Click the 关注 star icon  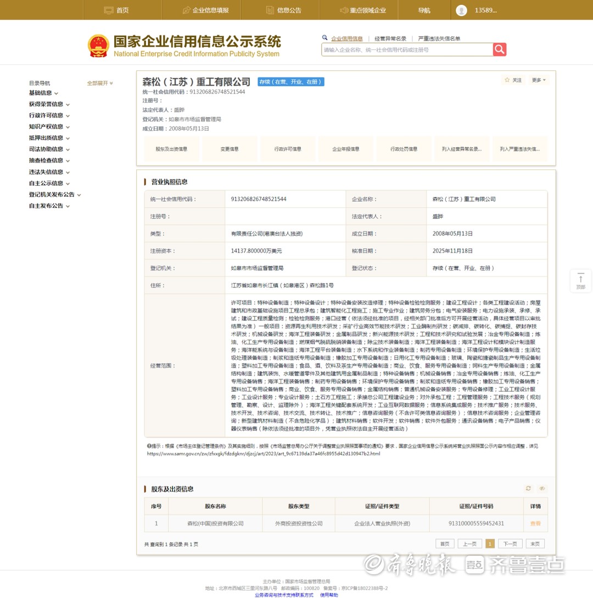click(507, 80)
